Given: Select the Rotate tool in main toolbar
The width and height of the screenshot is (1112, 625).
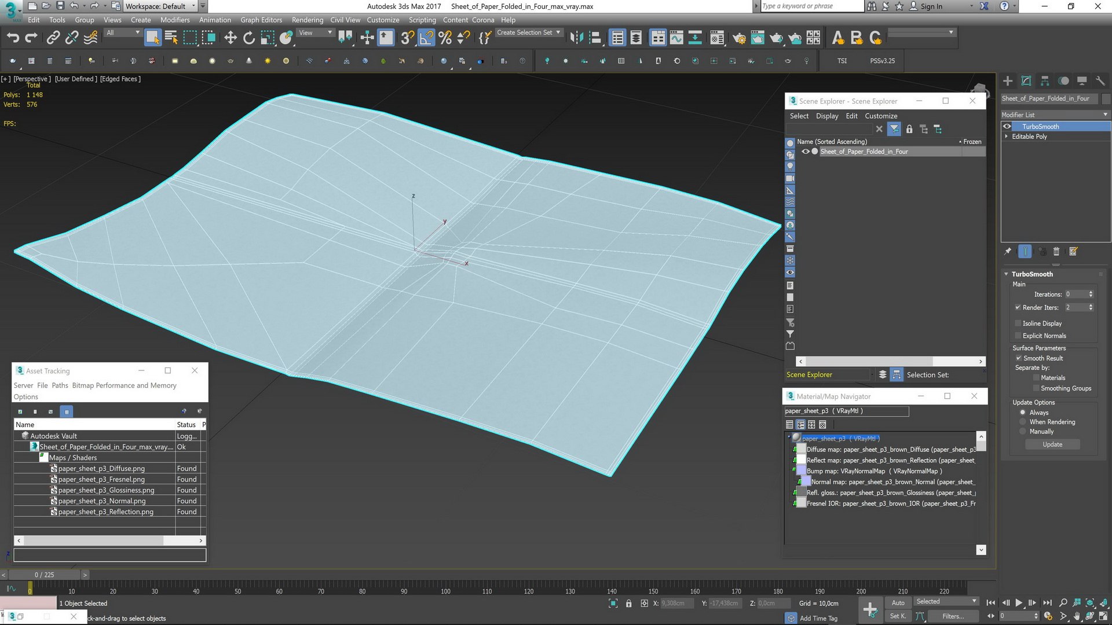Looking at the screenshot, I should pos(249,38).
